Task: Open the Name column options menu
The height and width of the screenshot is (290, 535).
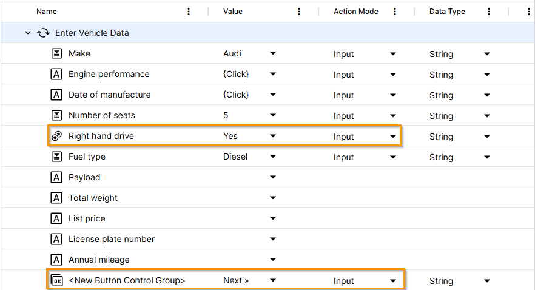Action: tap(189, 12)
